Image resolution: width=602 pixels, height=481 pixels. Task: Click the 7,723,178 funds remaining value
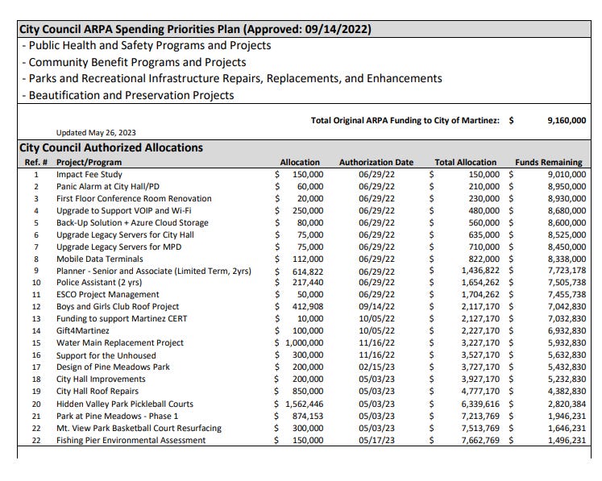click(567, 271)
